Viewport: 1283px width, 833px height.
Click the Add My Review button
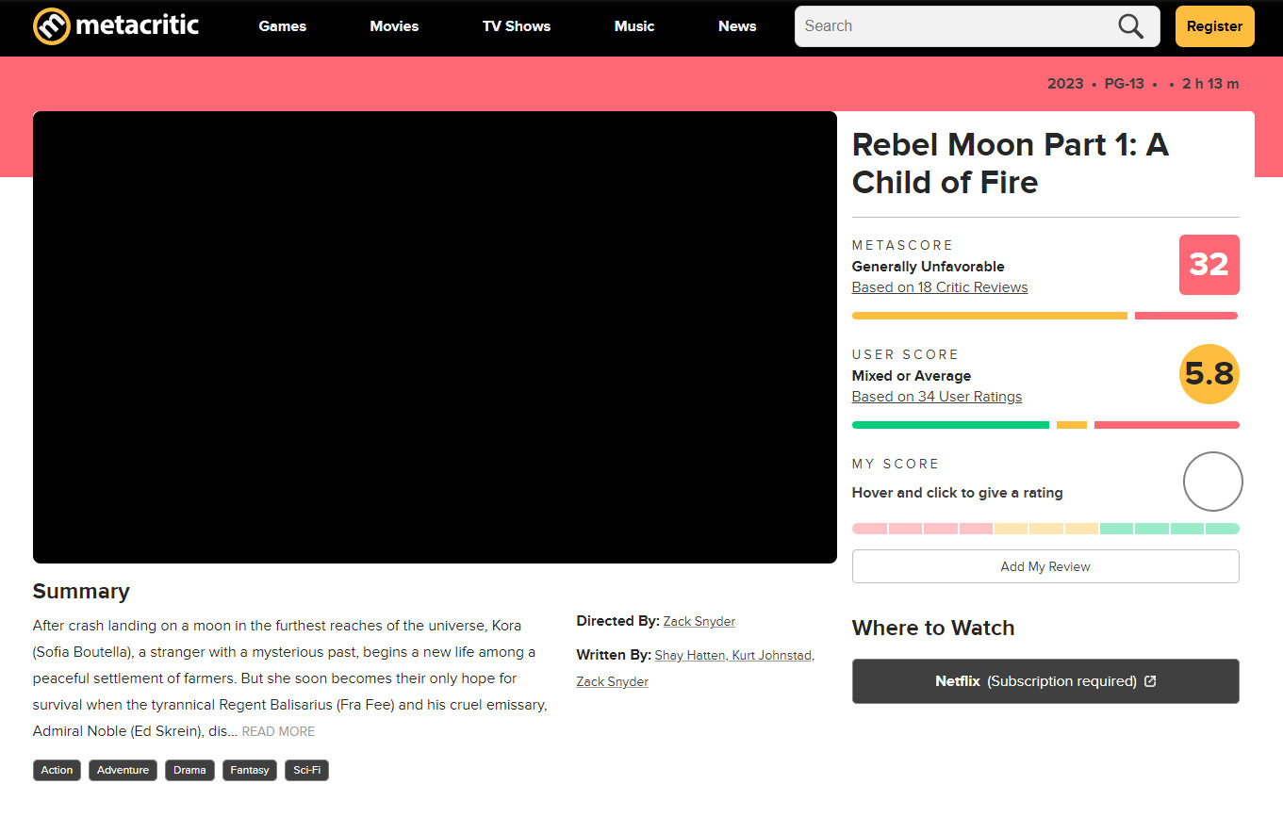[1044, 566]
